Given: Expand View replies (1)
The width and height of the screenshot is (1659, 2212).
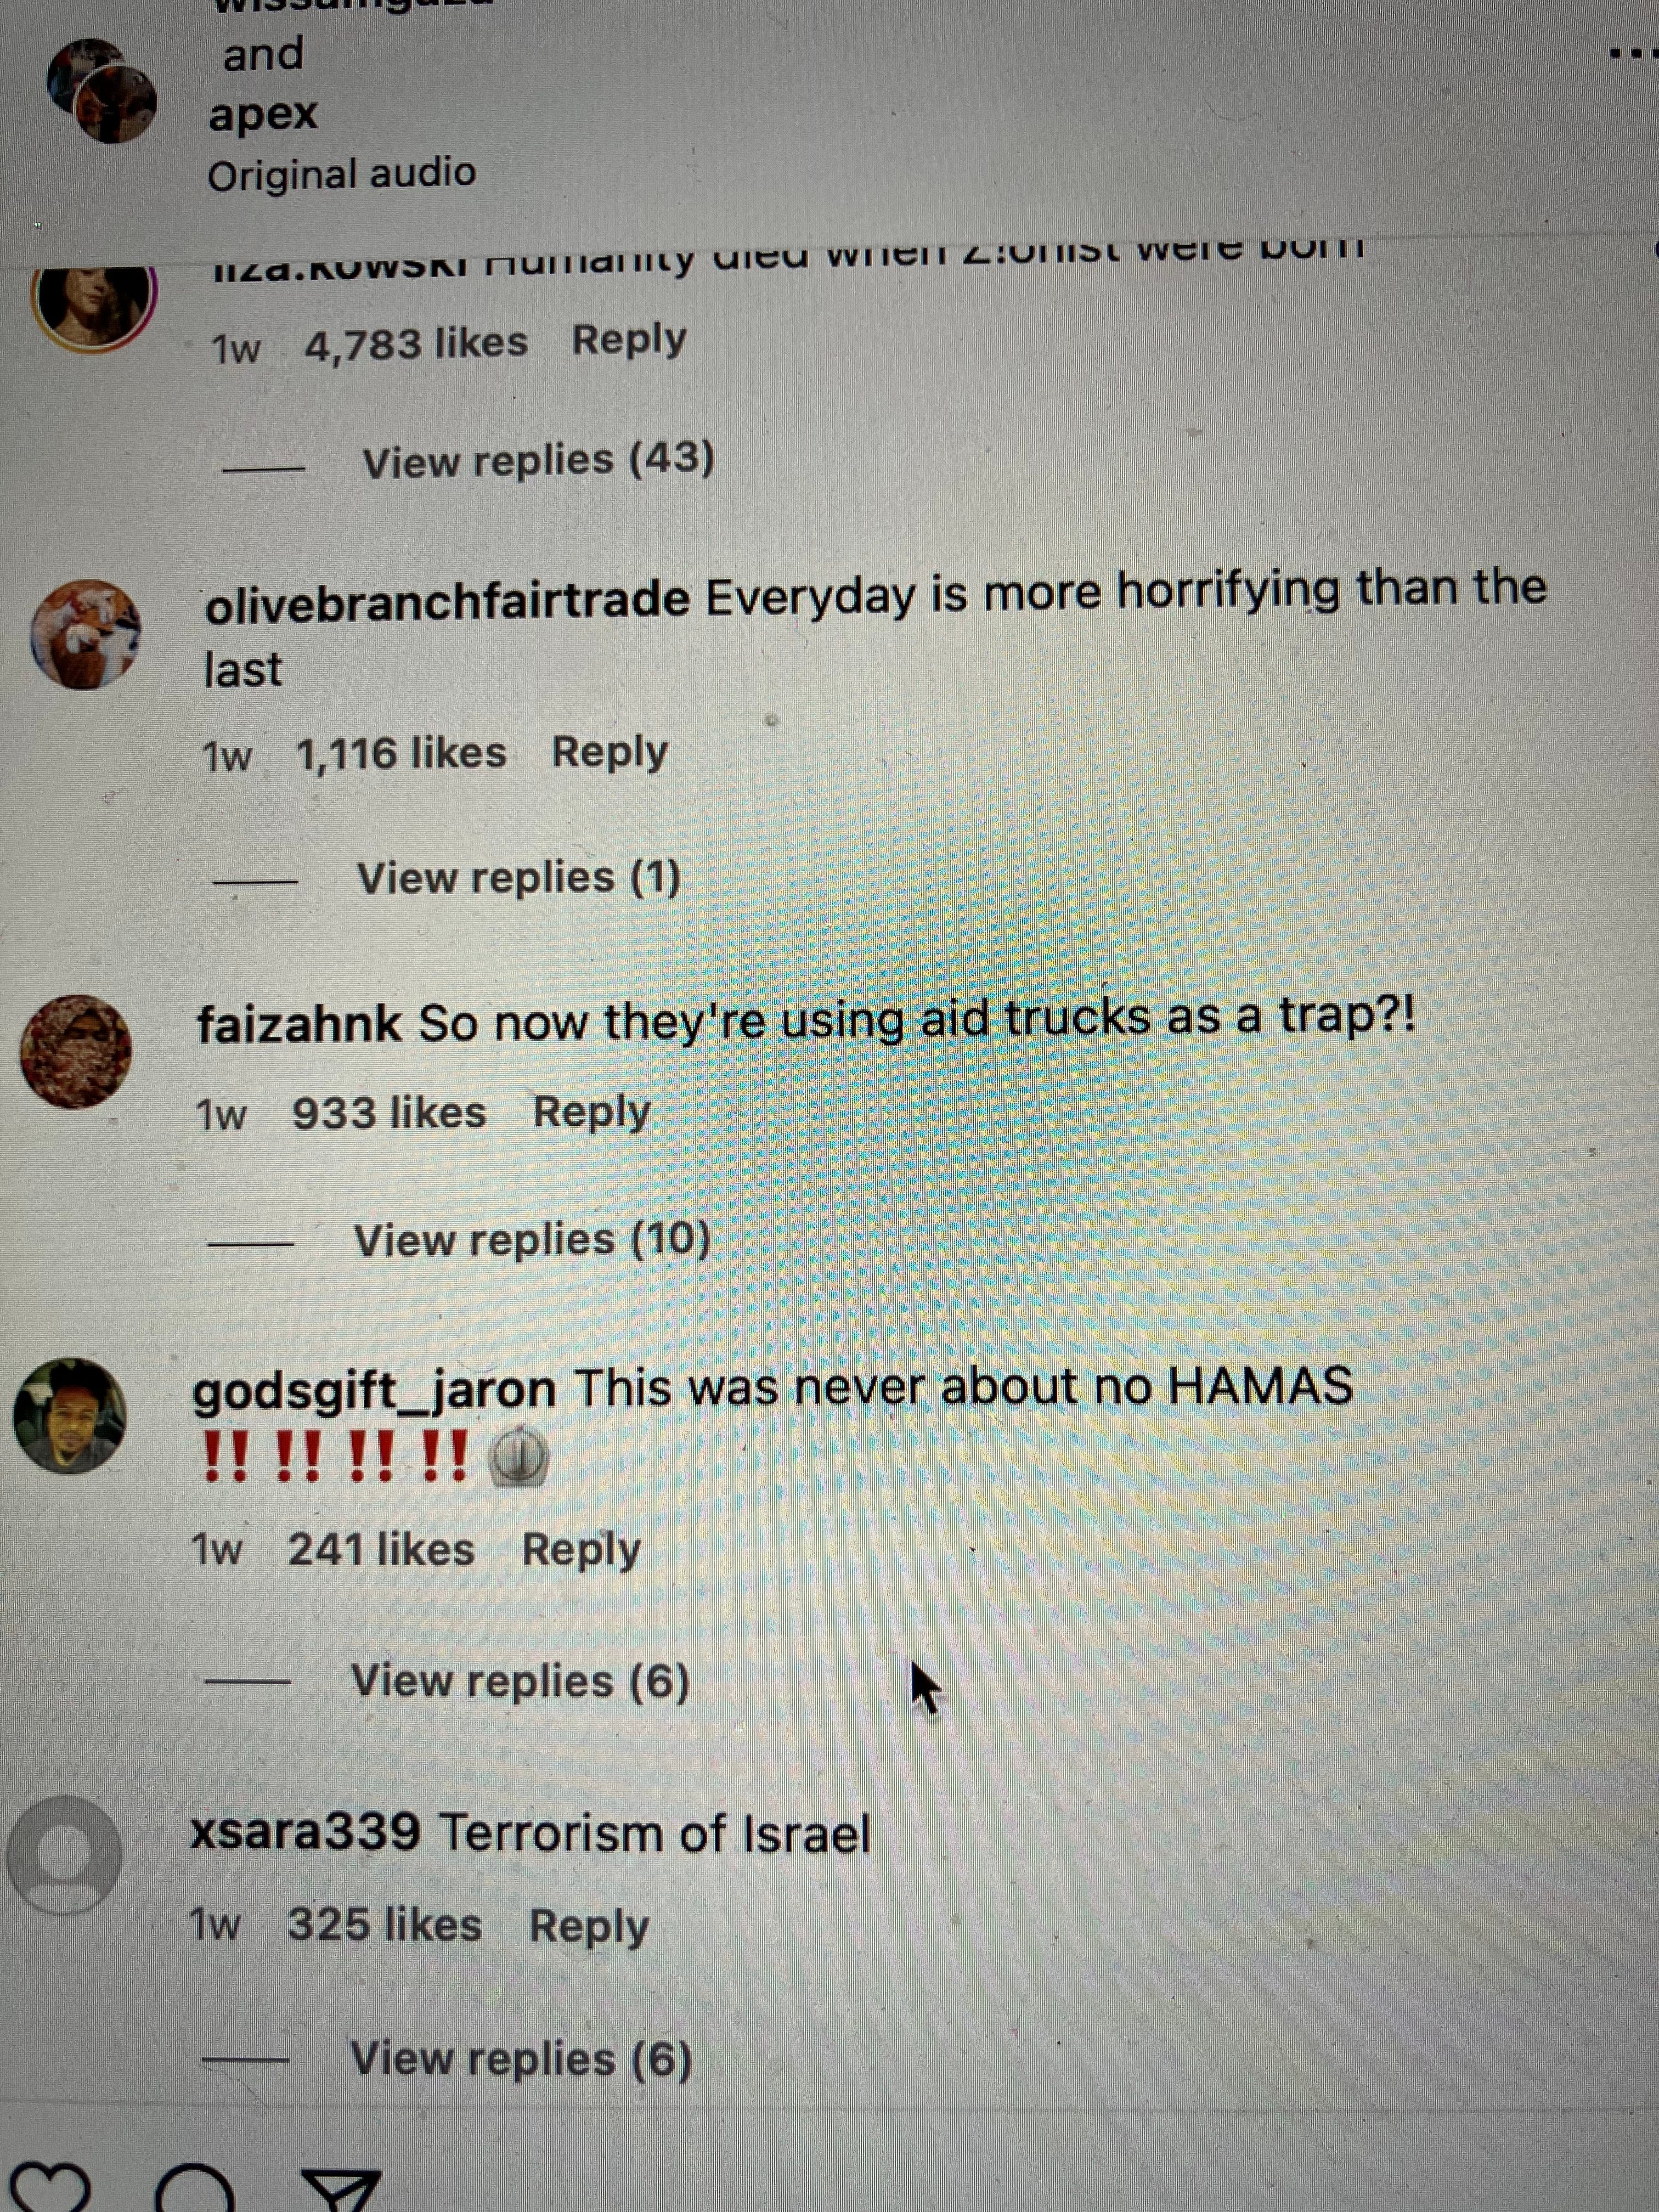Looking at the screenshot, I should [x=519, y=878].
